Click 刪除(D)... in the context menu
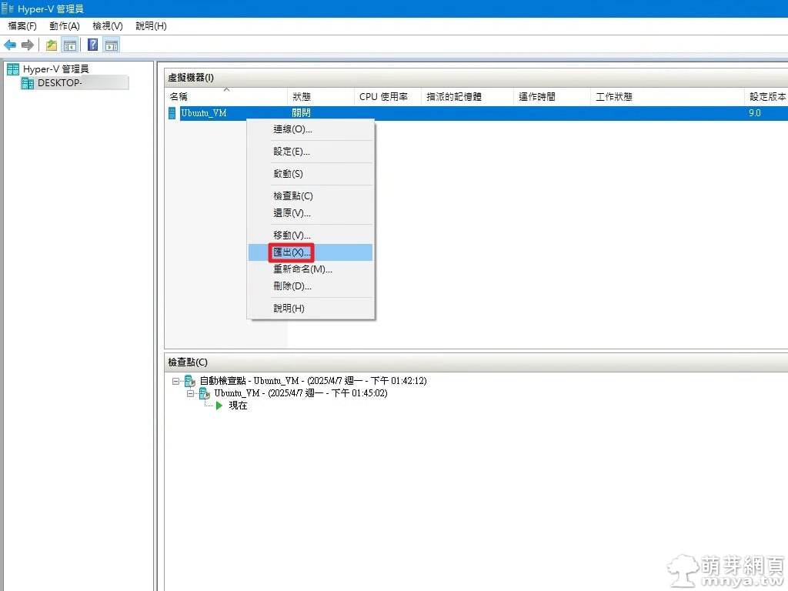 click(292, 286)
